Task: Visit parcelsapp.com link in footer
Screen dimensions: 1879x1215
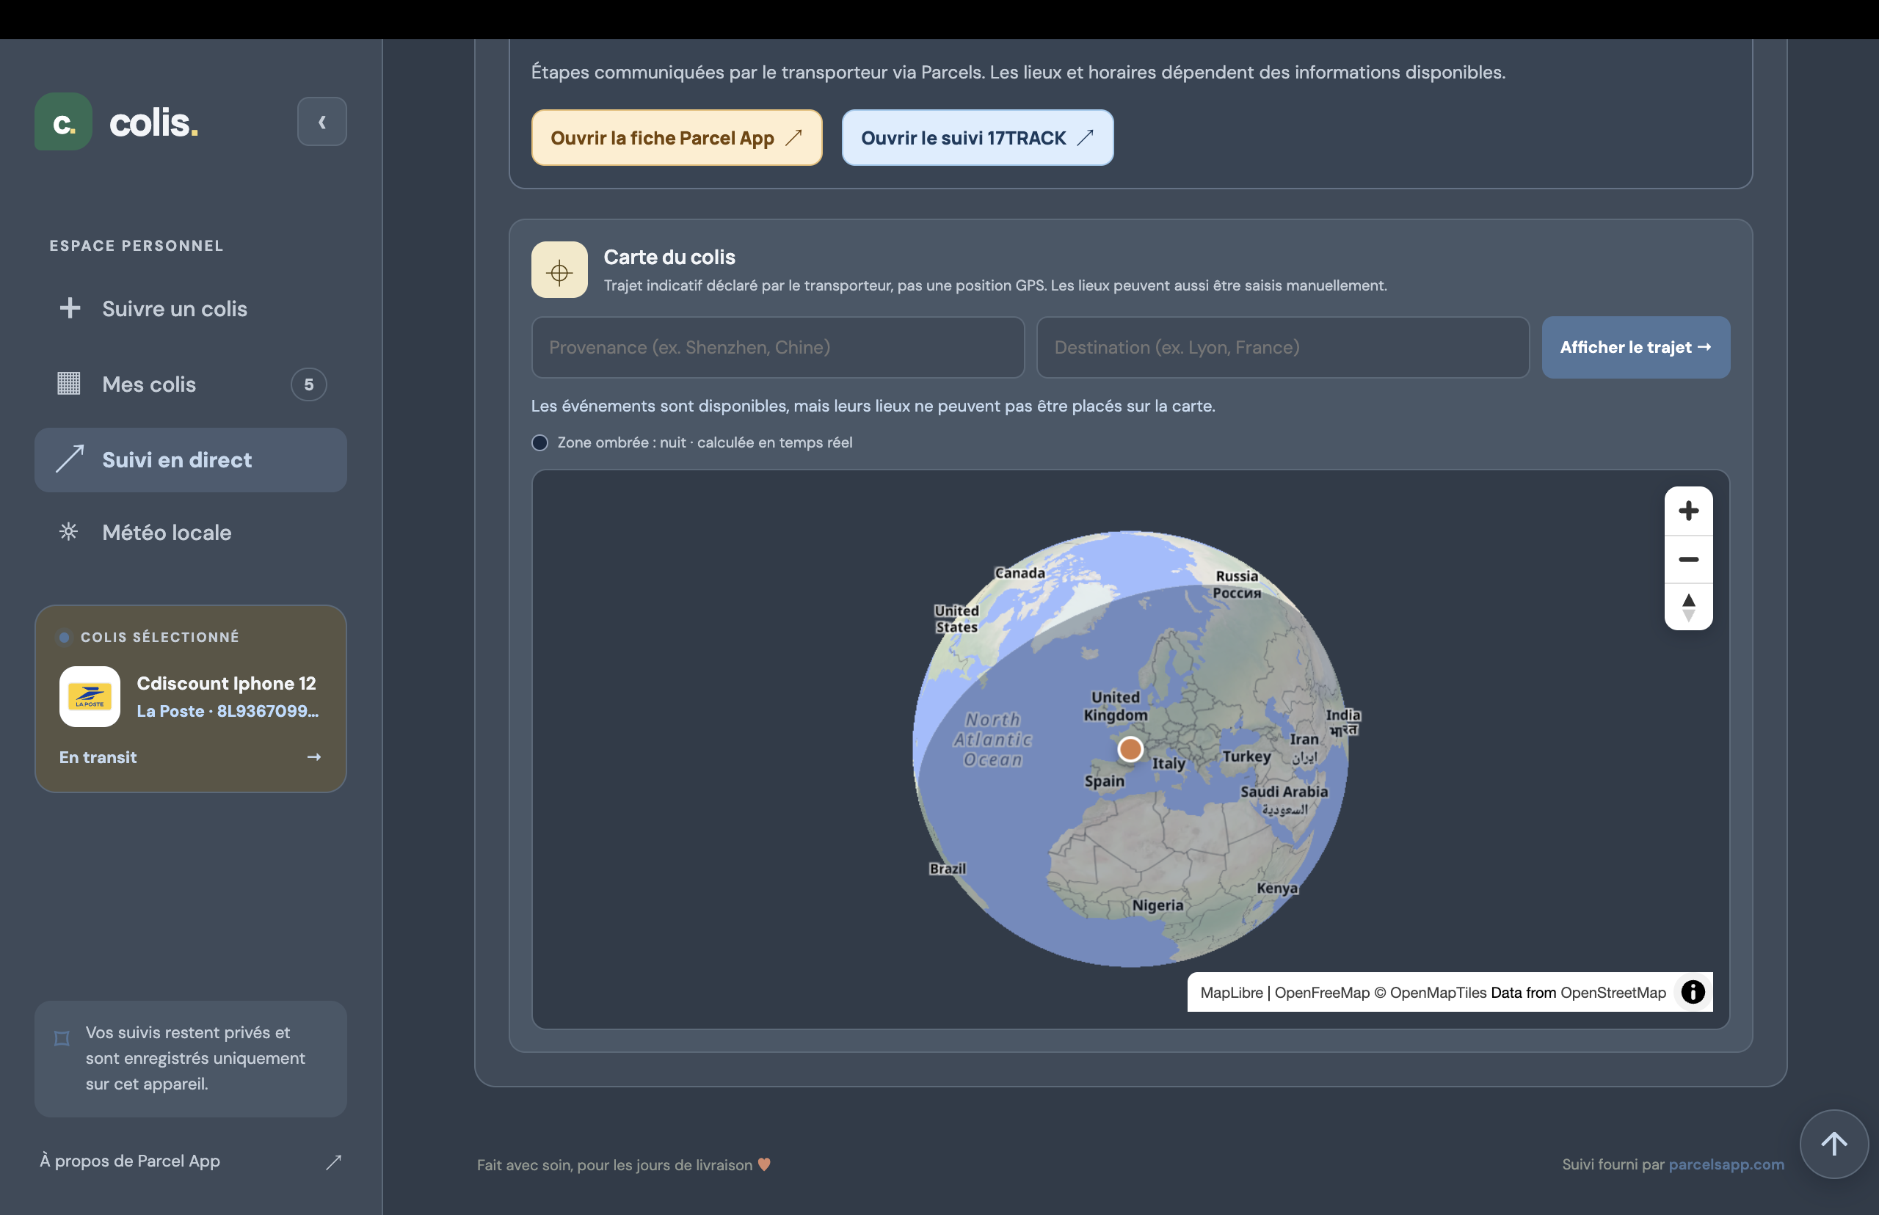Action: pyautogui.click(x=1726, y=1164)
